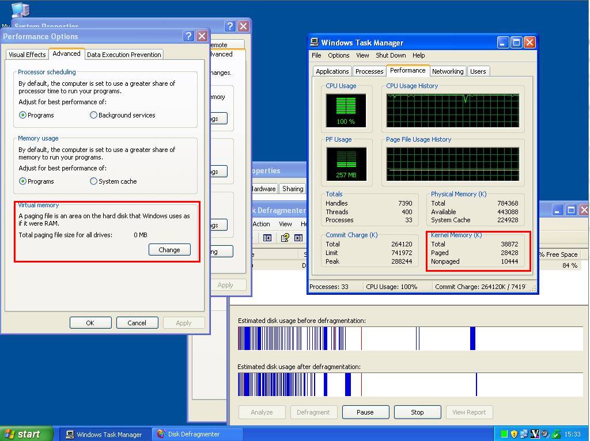Open the File menu in Task Manager

coord(316,55)
